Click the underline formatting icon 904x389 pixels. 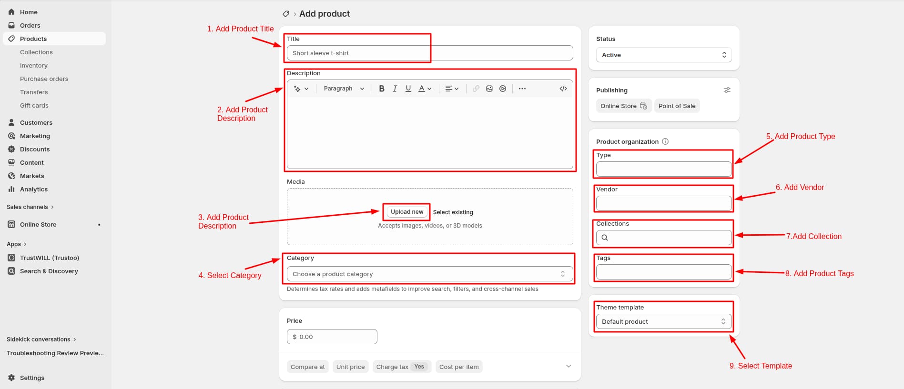click(408, 89)
